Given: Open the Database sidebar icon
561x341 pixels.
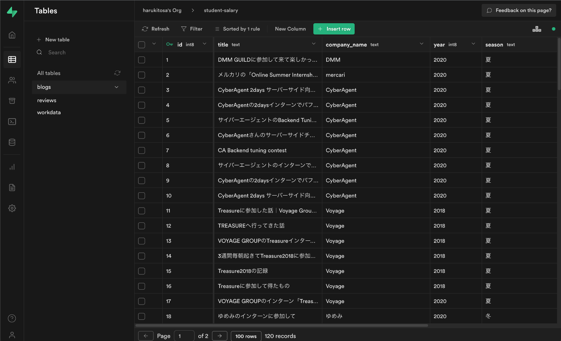Looking at the screenshot, I should pos(12,142).
